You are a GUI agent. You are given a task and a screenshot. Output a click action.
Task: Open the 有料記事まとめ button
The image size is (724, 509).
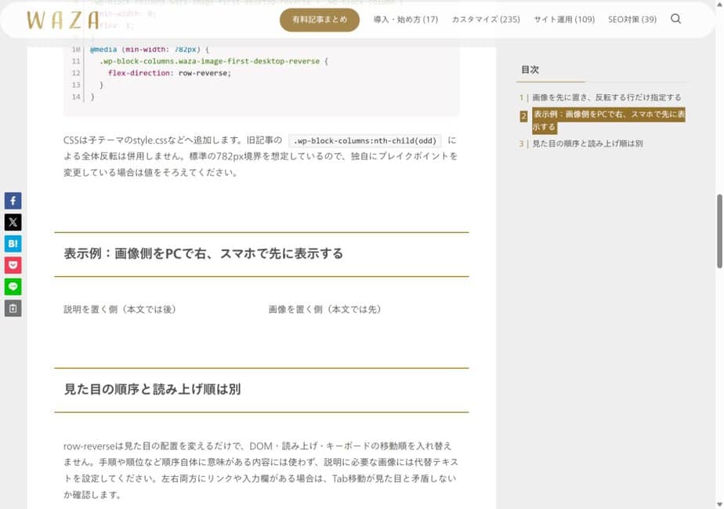point(320,20)
